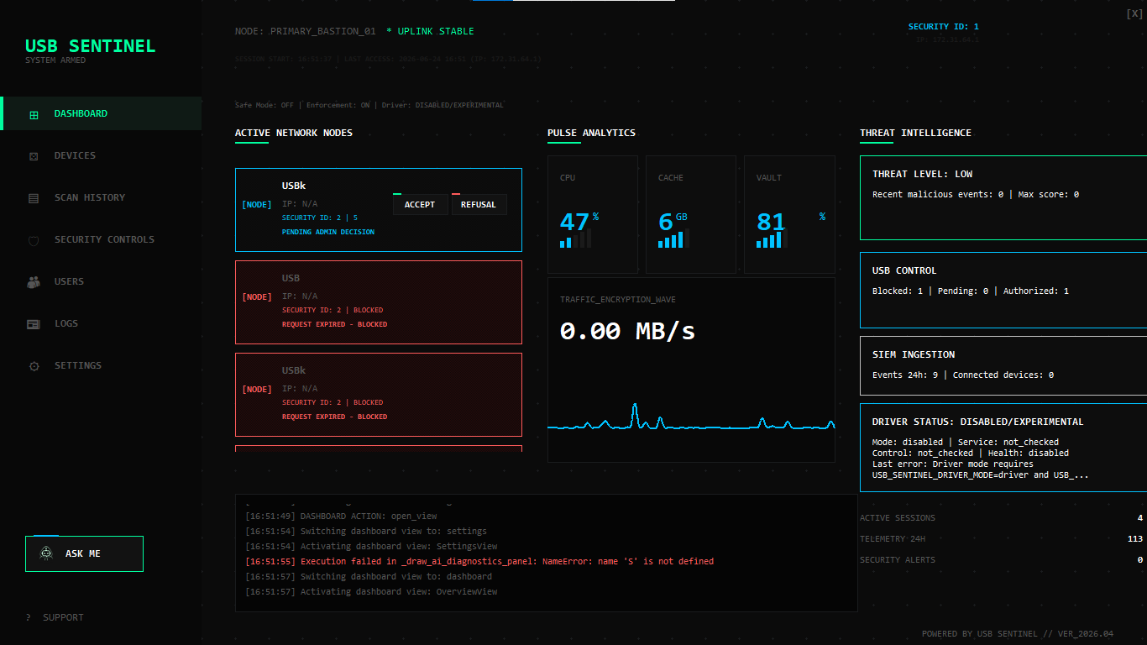Open Users via the people icon
This screenshot has width=1147, height=645.
click(x=34, y=282)
